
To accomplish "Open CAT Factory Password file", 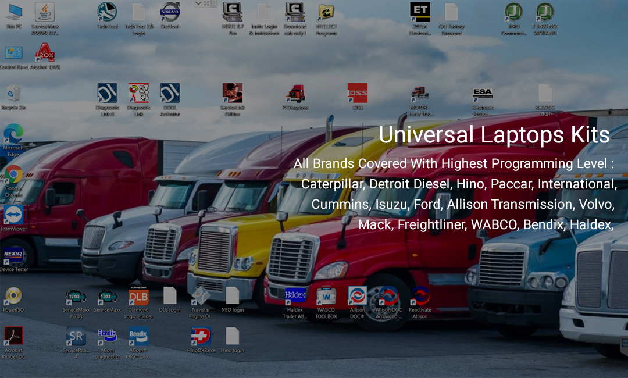I will coord(451,18).
